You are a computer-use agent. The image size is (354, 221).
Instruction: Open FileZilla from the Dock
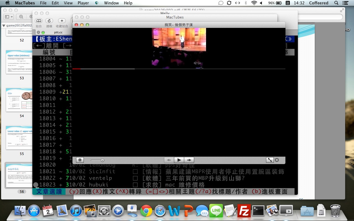(x=244, y=211)
